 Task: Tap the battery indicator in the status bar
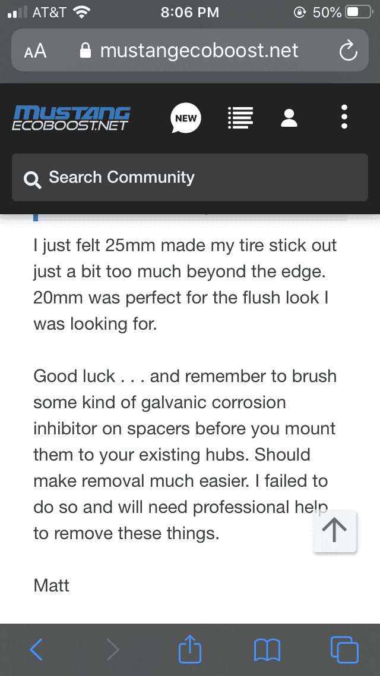pyautogui.click(x=359, y=12)
